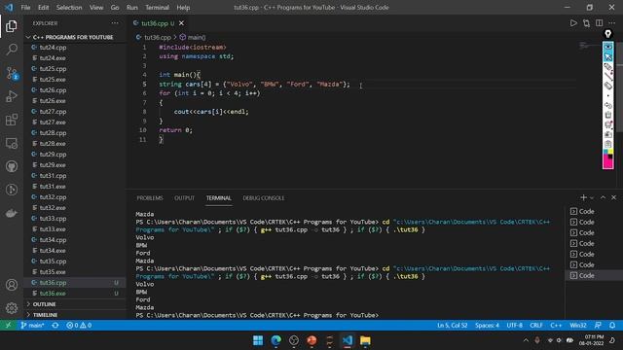This screenshot has height=350, width=623.
Task: Open Microsoft Edge from the taskbar
Action: 275,340
